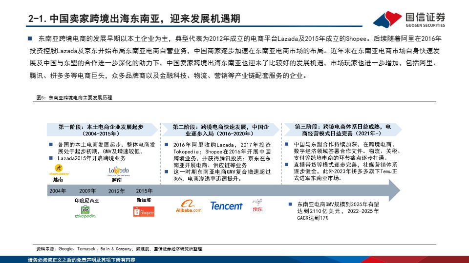Click the figure caption 图5：东南亚跨境电商主要发展历程
The height and width of the screenshot is (263, 469).
(x=74, y=98)
